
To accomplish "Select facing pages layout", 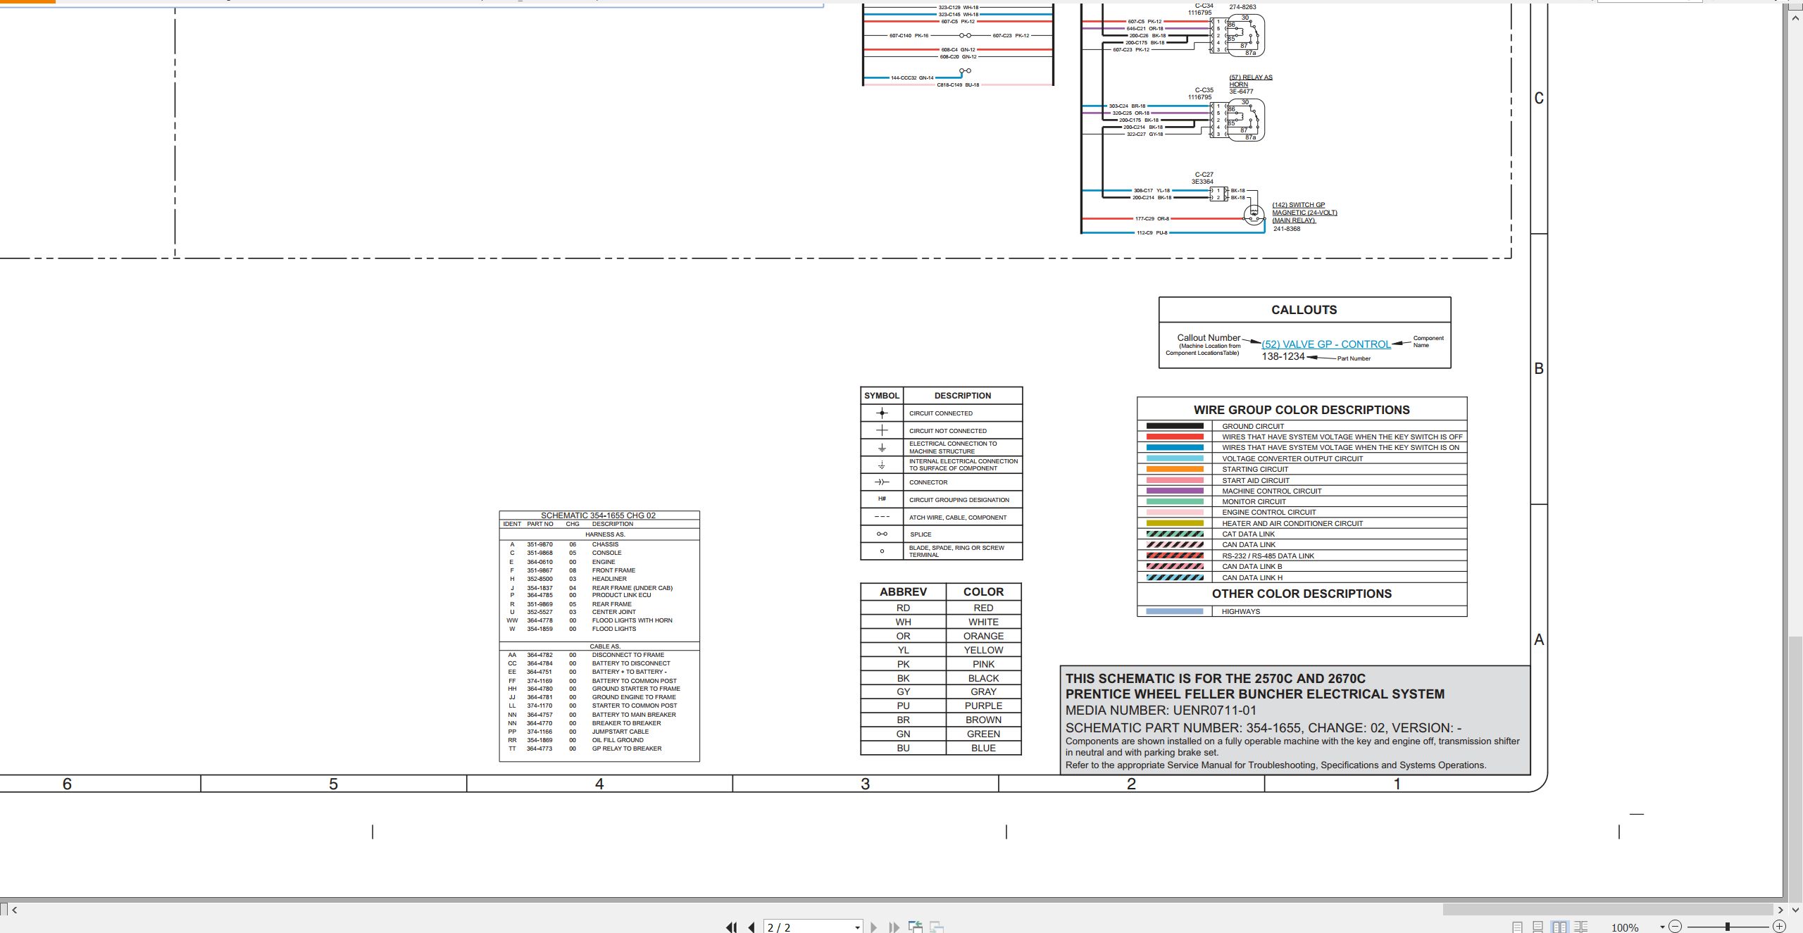I will [1560, 927].
